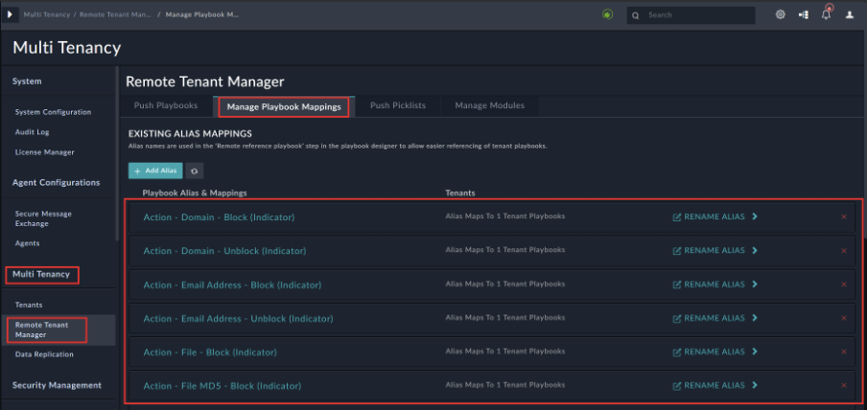Click the tenant hierarchy icon in header

pos(803,14)
